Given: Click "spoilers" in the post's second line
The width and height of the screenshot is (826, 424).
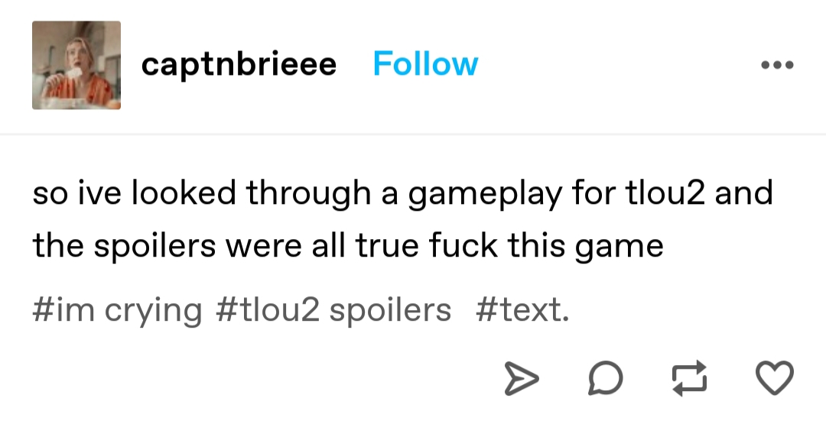Looking at the screenshot, I should [x=154, y=246].
